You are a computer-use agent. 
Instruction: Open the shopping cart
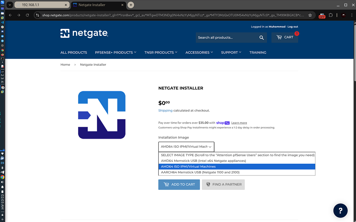[x=285, y=37]
